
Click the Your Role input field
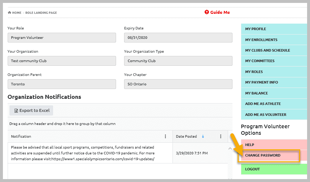(62, 37)
